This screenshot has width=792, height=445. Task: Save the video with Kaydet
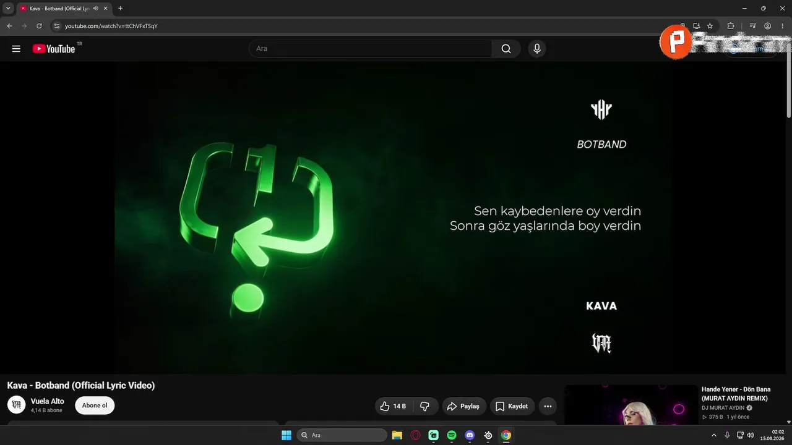512,406
